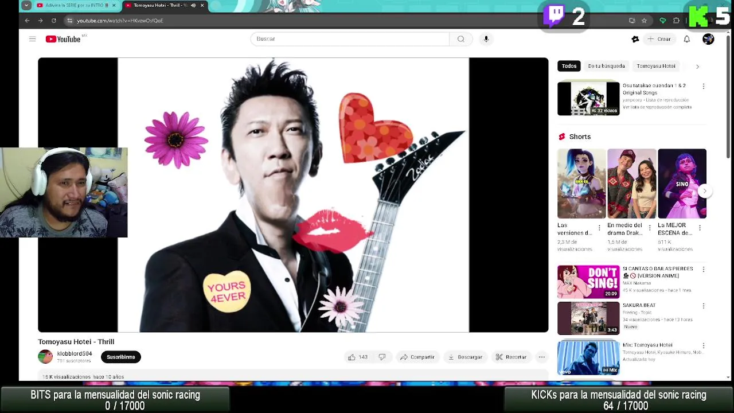Open options for SI CANTAS O BAILAS video
This screenshot has height=413, width=734.
[704, 269]
